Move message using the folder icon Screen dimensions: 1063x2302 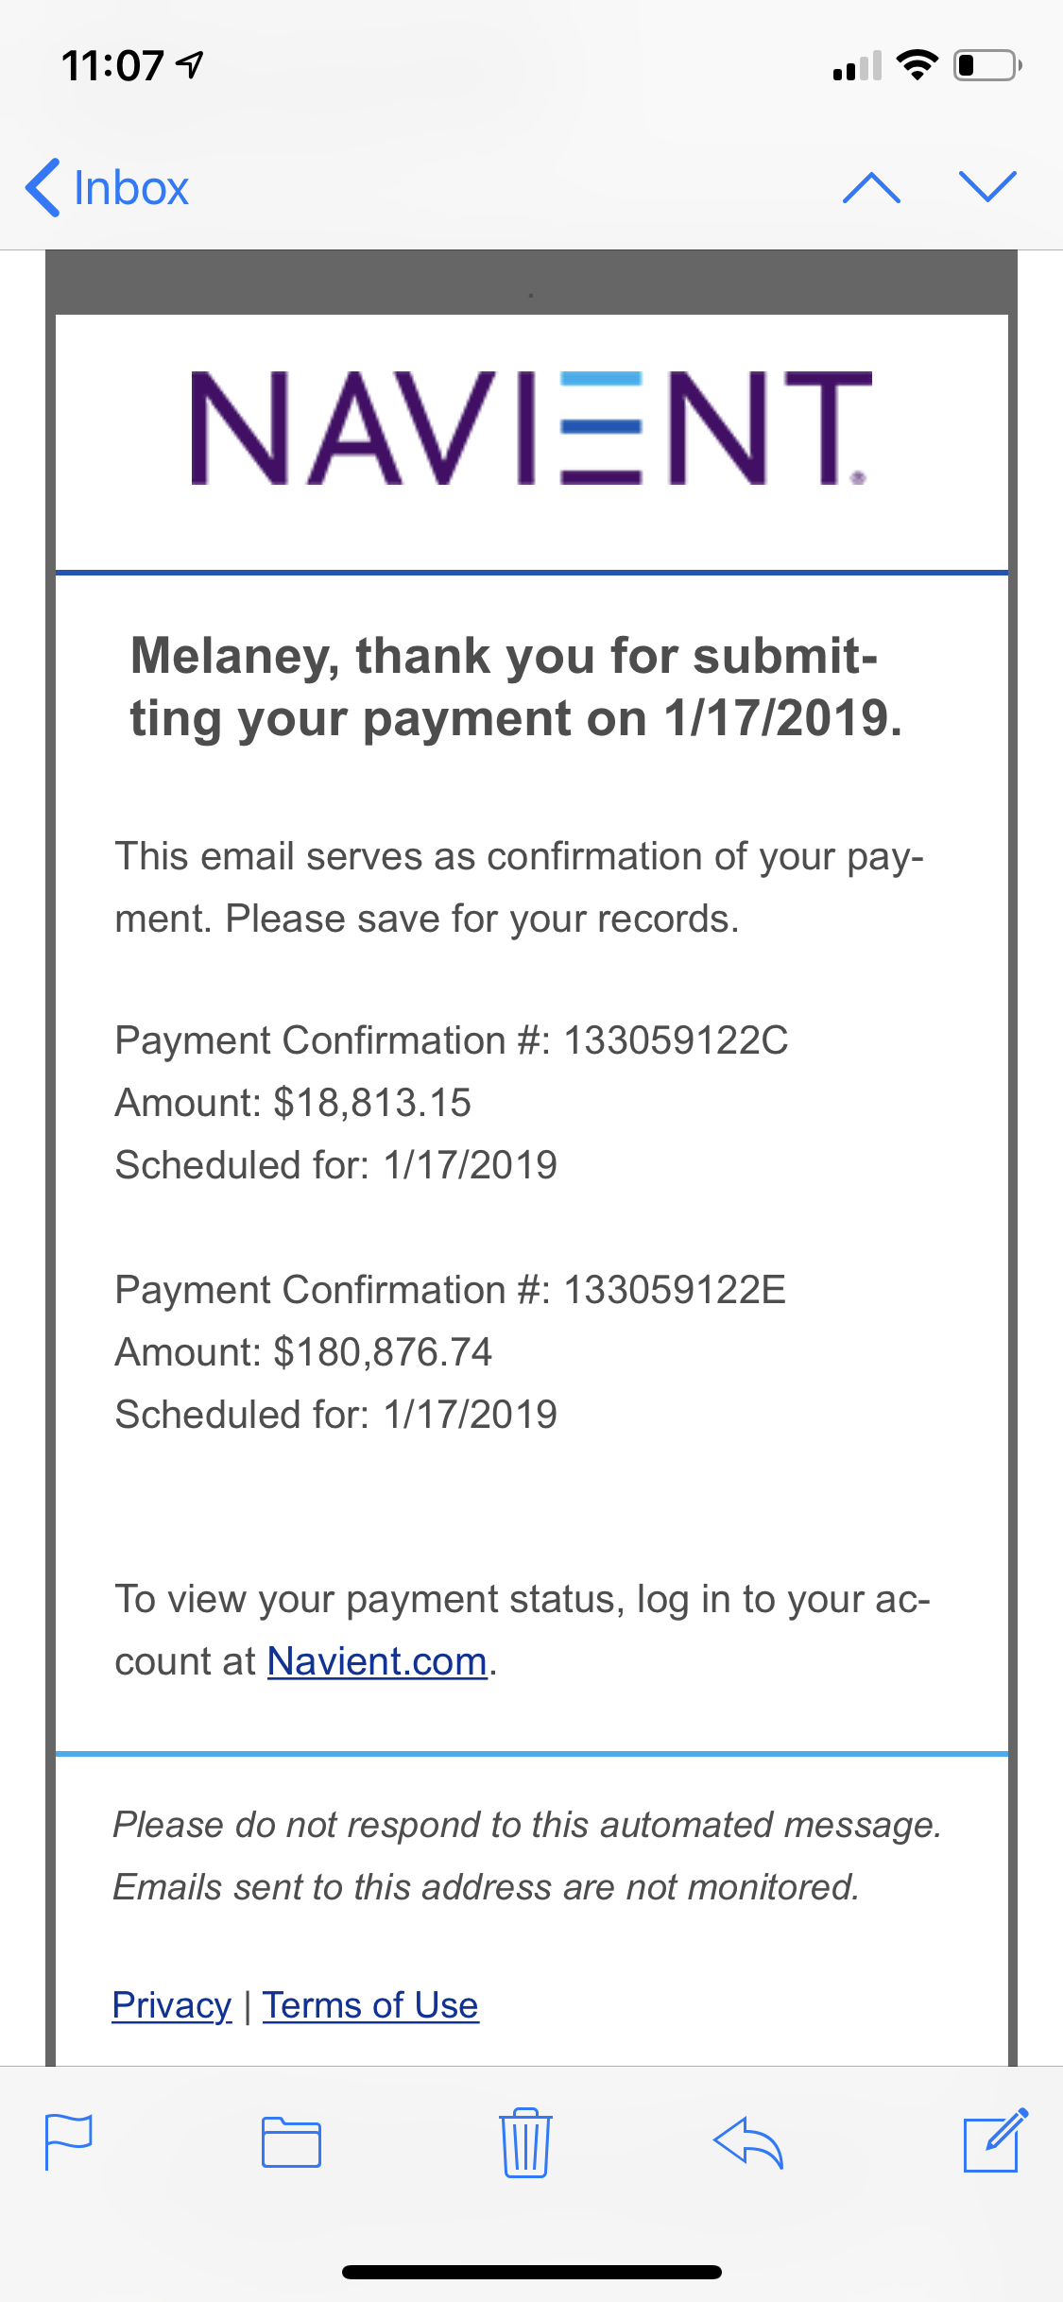tap(291, 2141)
